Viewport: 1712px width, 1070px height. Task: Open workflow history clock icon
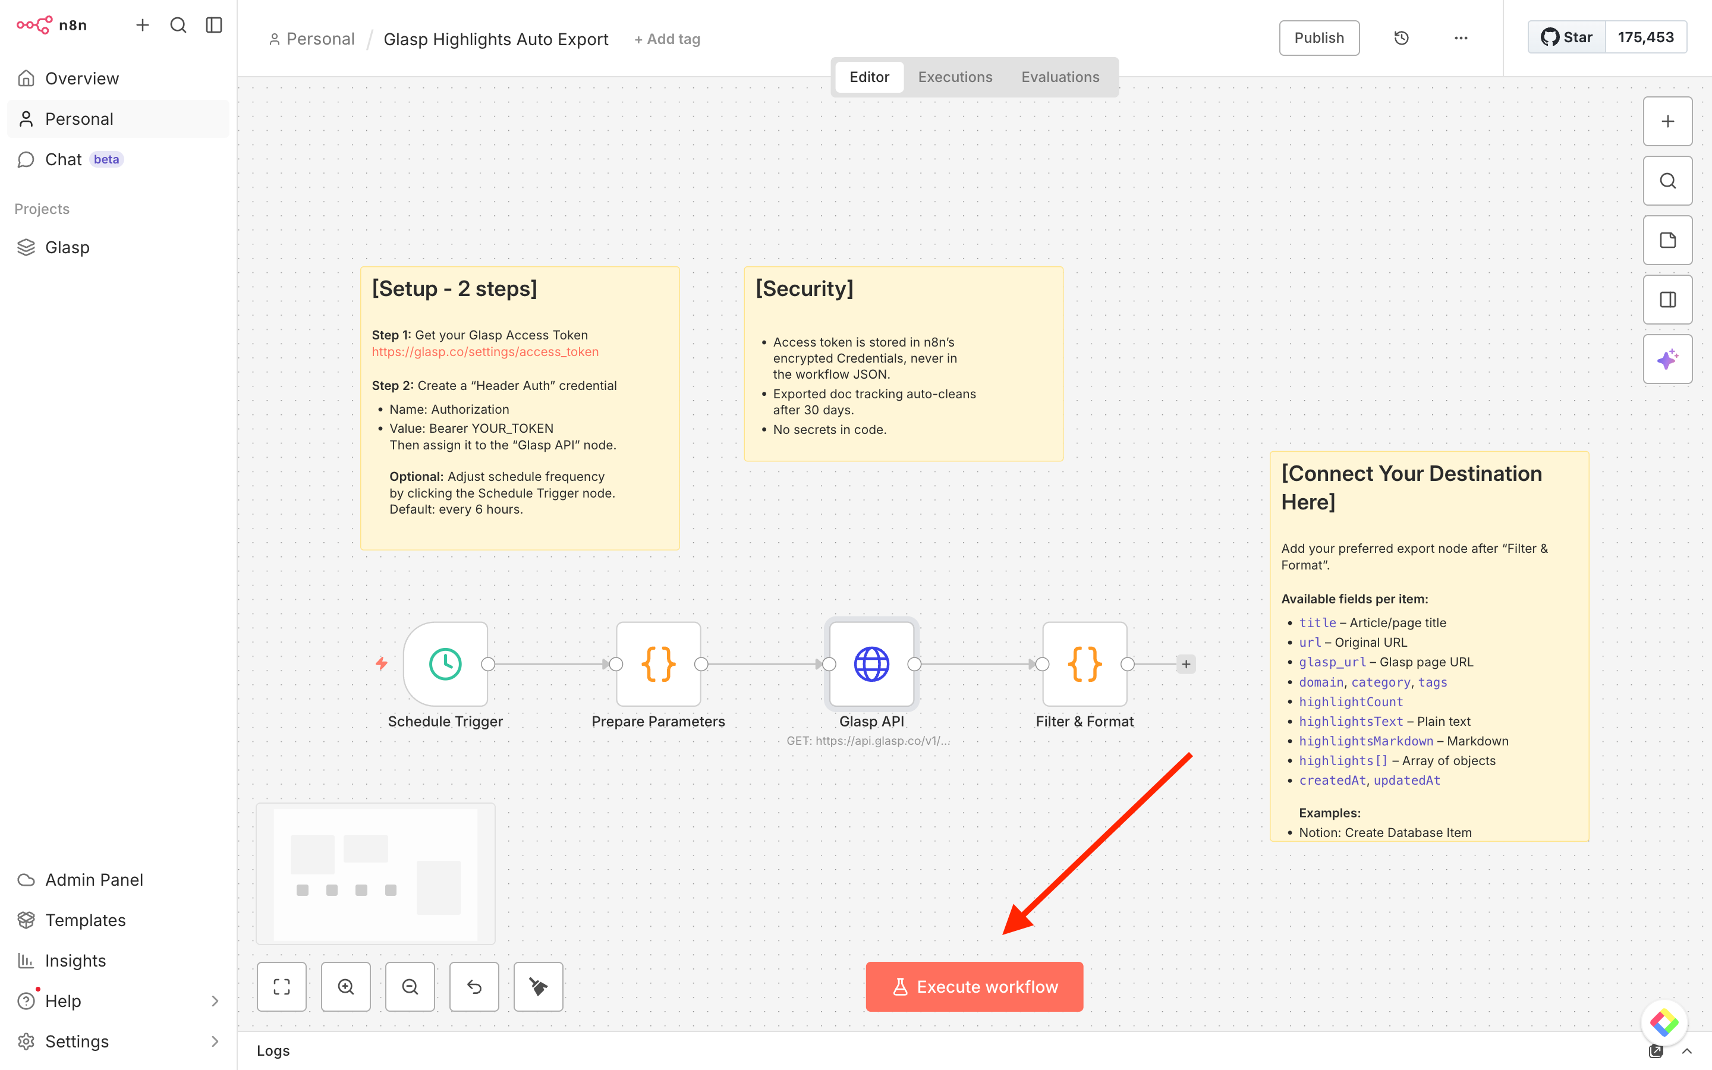tap(1401, 38)
